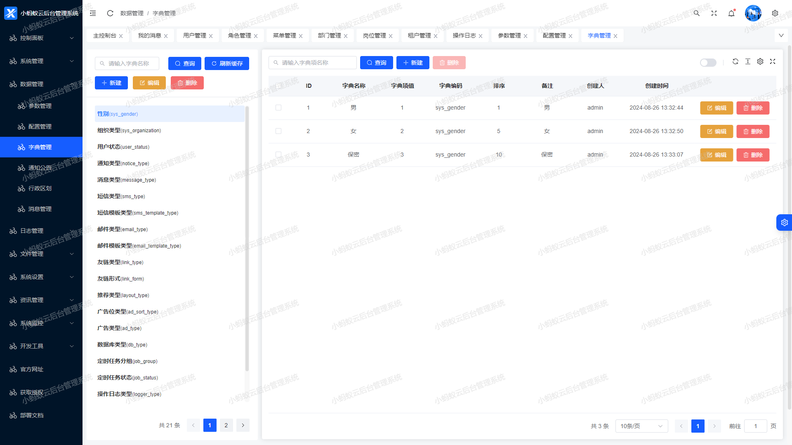Open the header search icon

[697, 13]
